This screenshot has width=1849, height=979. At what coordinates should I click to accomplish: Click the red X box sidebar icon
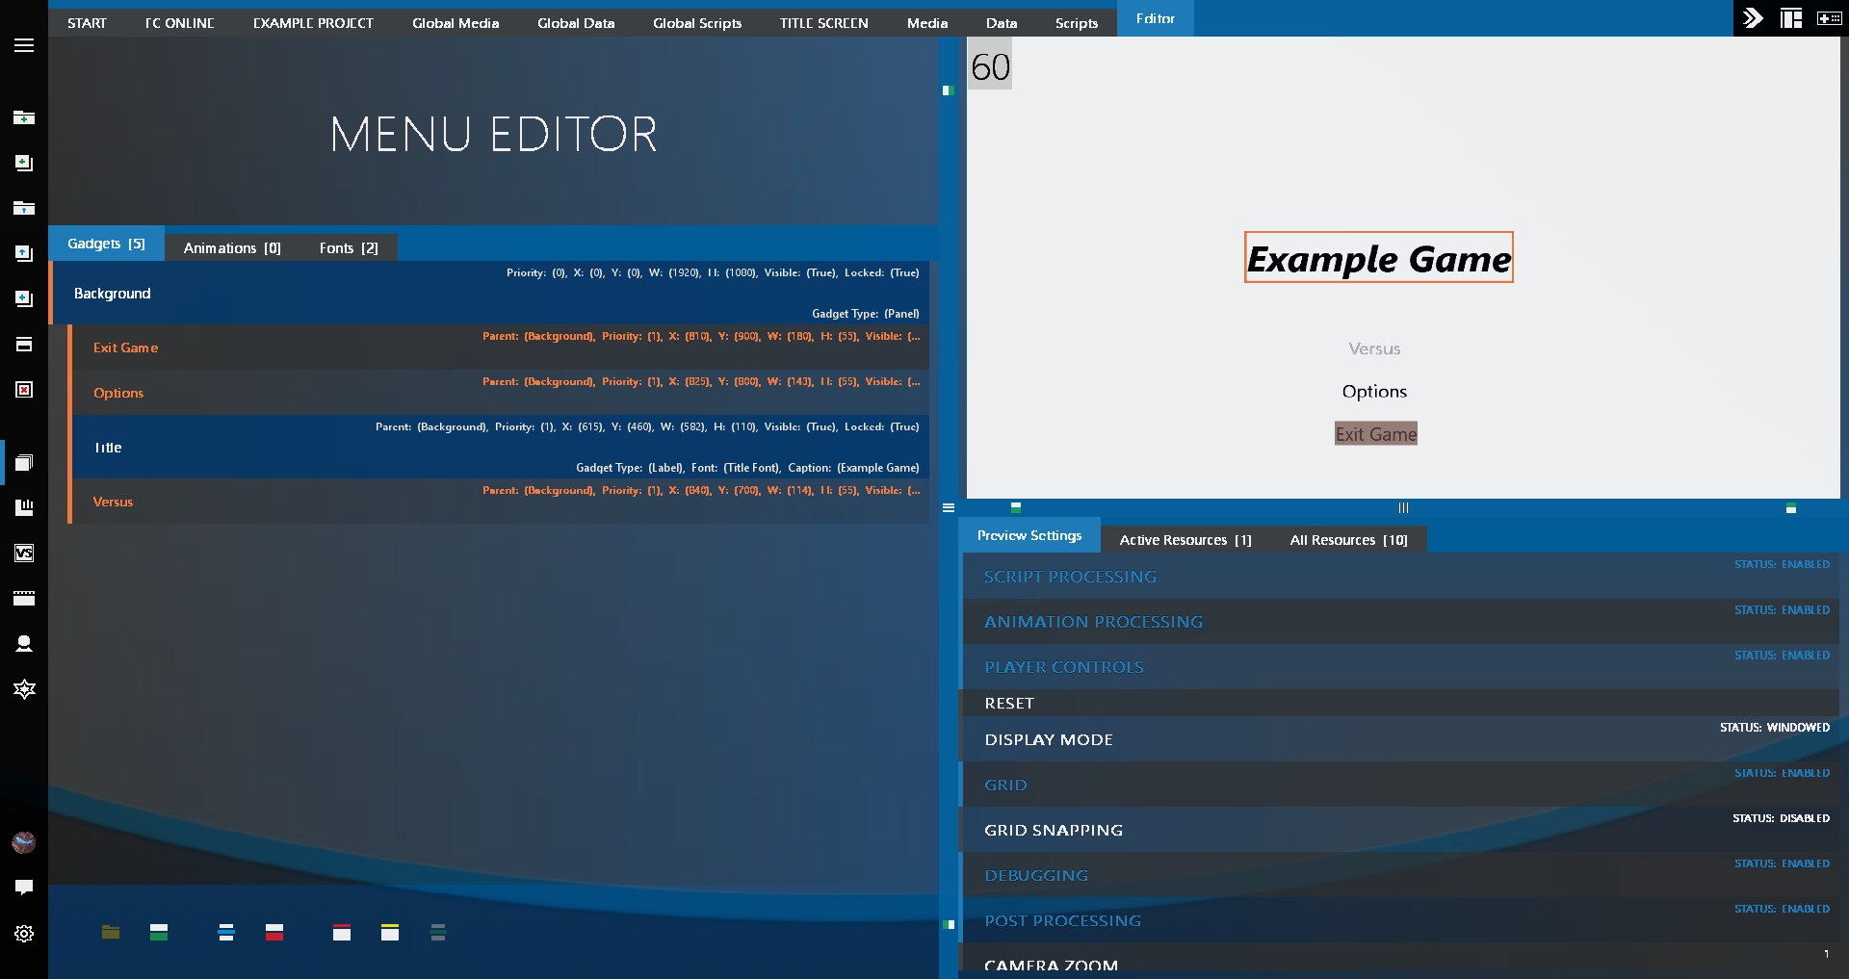coord(24,390)
